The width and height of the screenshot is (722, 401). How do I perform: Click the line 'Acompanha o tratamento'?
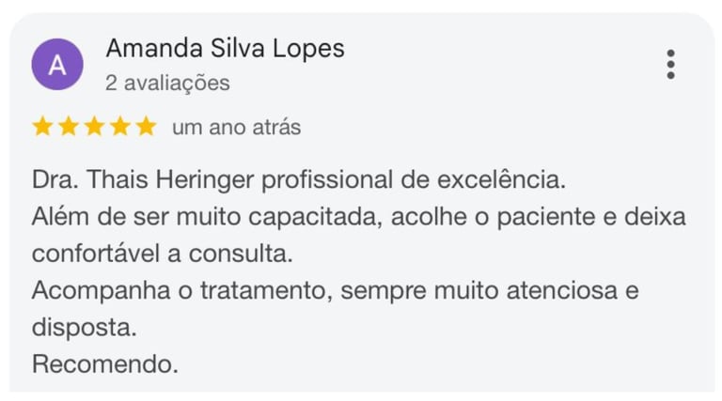pyautogui.click(x=335, y=290)
